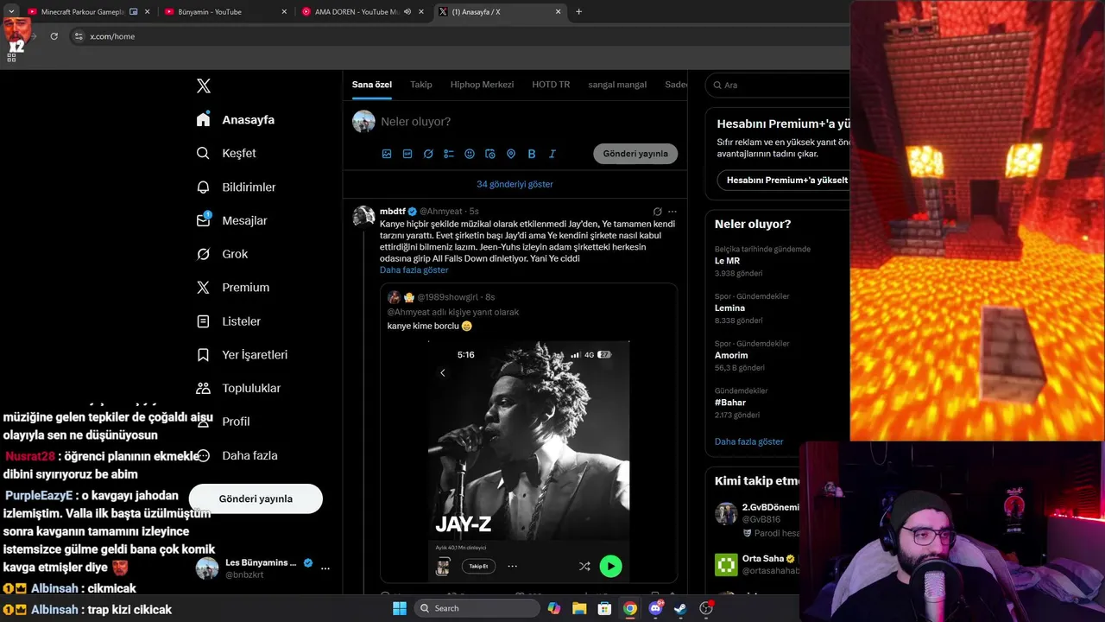Open Microsoft Store from taskbar
Viewport: 1105px width, 622px height.
click(604, 608)
